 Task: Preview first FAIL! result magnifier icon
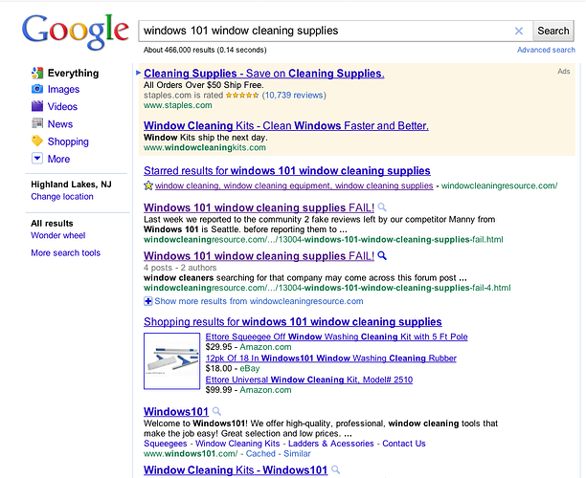coord(382,206)
